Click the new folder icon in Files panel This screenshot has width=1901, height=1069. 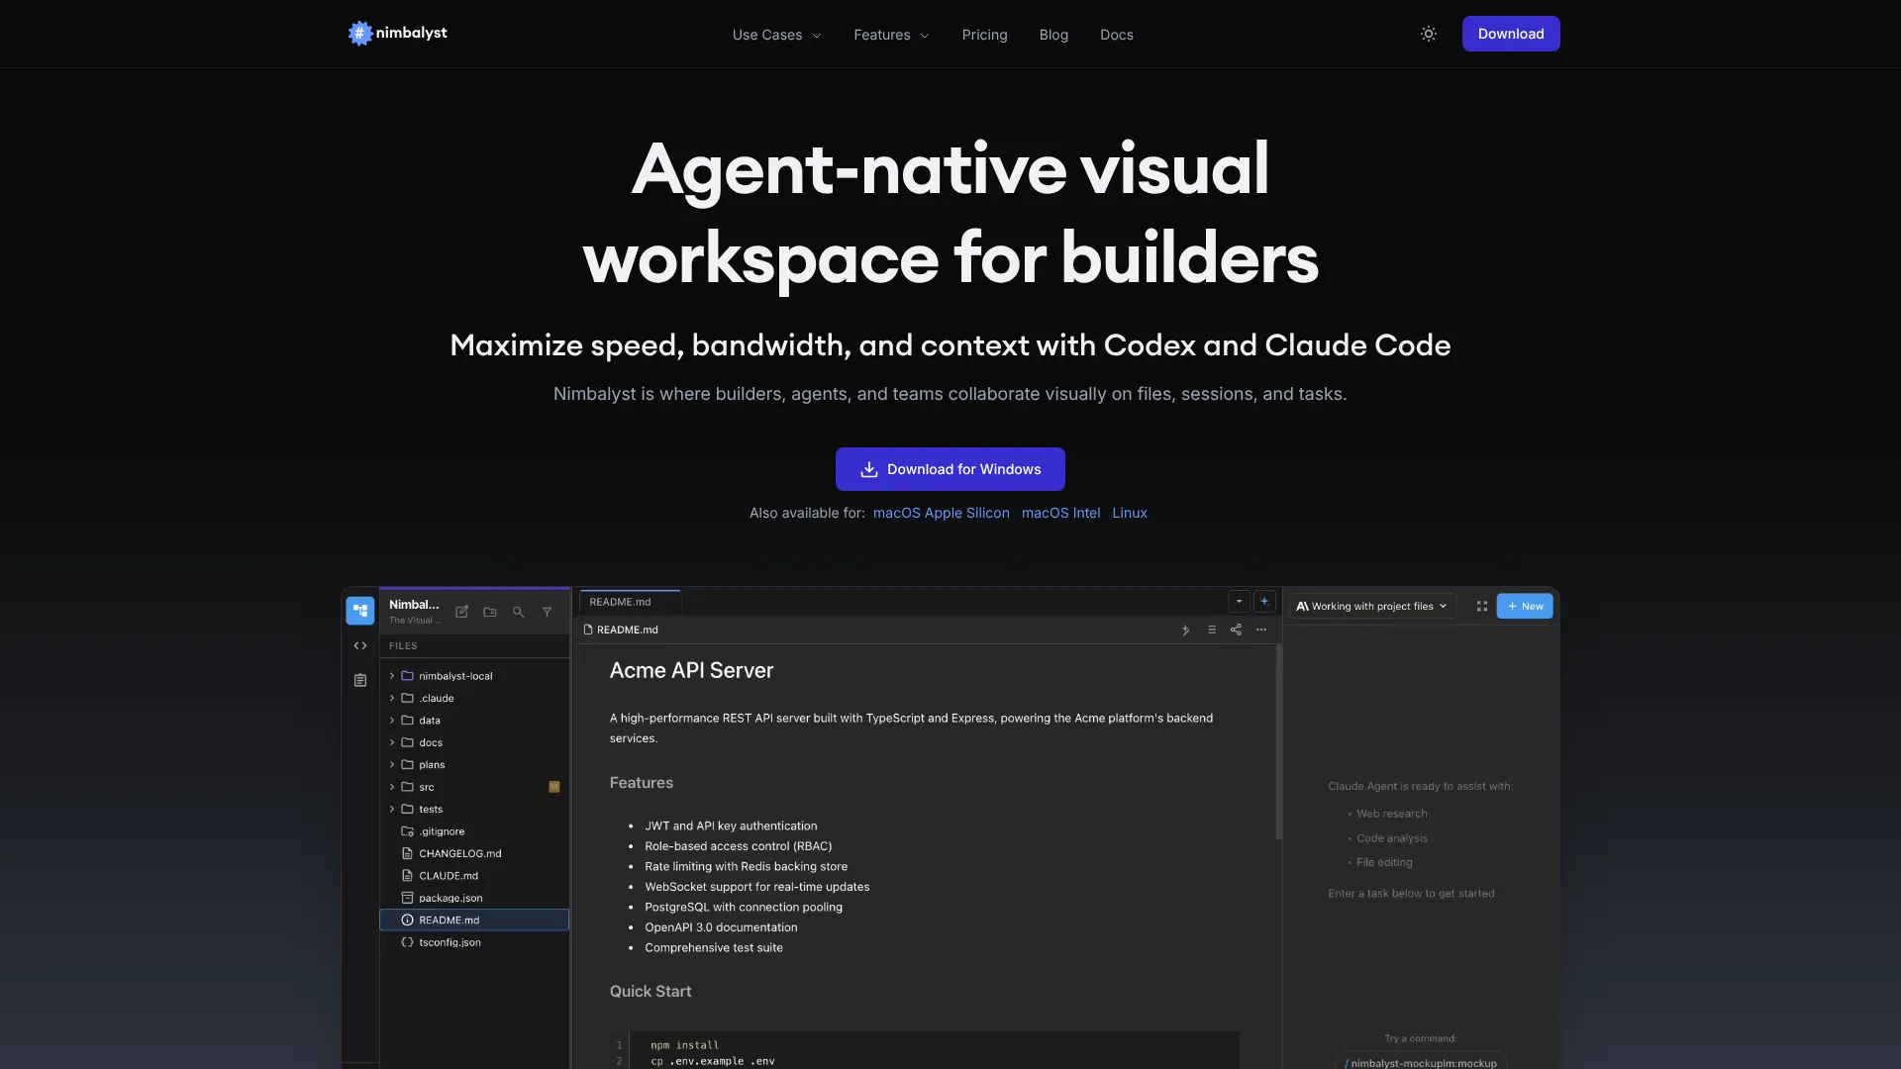click(x=490, y=612)
